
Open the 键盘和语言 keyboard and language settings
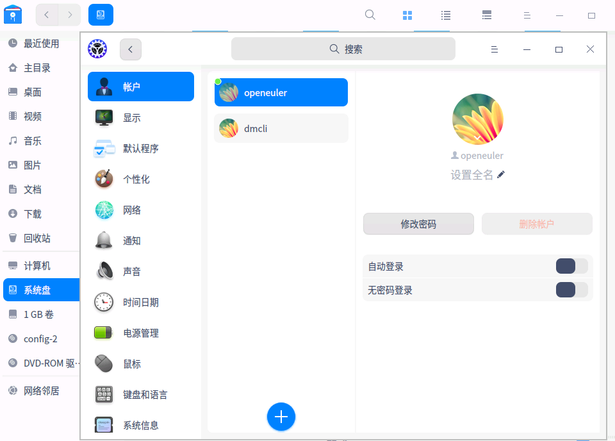141,394
